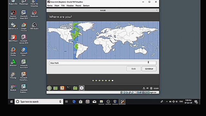Select the python-3.7.4 desktop icon
The width and height of the screenshot is (206, 116).
click(x=13, y=26)
